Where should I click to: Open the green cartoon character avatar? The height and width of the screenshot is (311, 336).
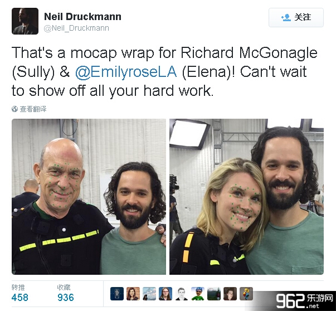(198, 294)
